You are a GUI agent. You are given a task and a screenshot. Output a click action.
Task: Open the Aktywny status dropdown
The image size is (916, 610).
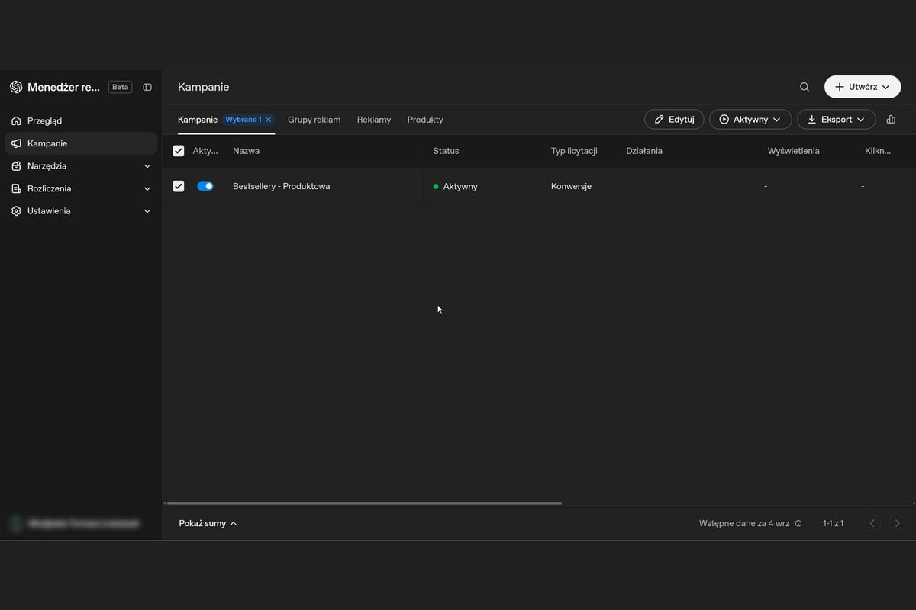[750, 120]
